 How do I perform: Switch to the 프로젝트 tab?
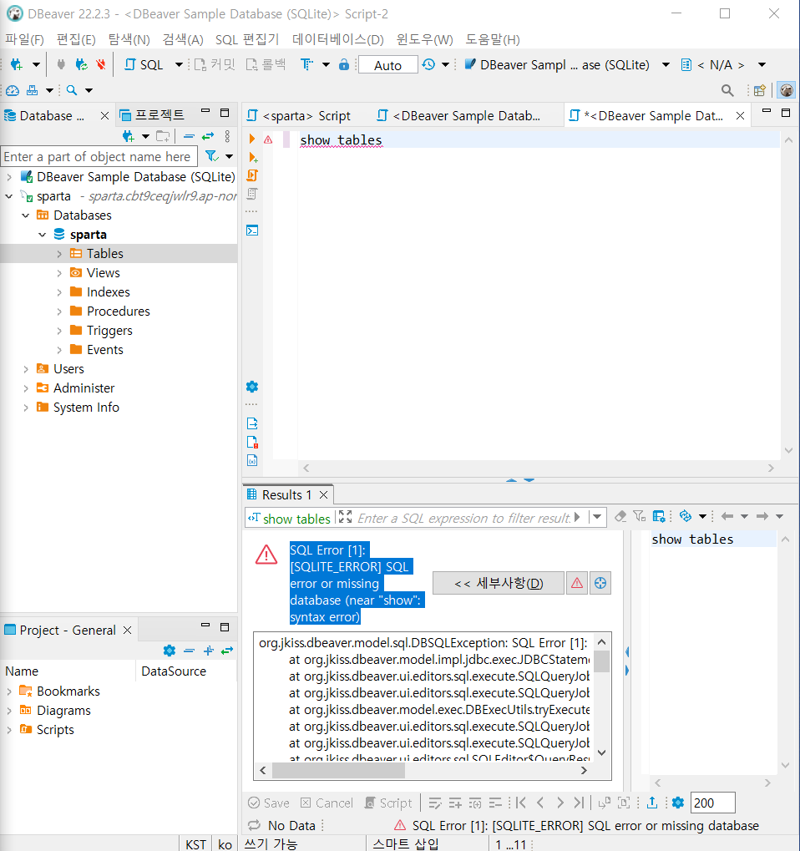click(153, 115)
